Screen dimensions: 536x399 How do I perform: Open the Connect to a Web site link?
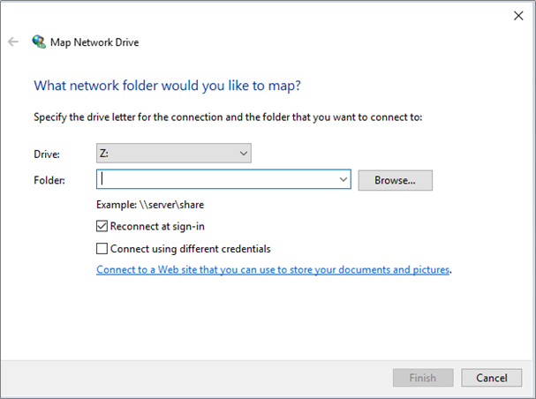click(273, 270)
